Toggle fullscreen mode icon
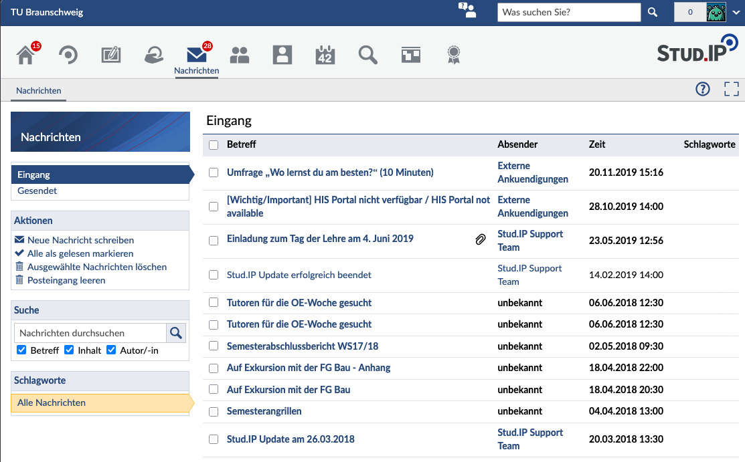The image size is (745, 462). click(732, 89)
